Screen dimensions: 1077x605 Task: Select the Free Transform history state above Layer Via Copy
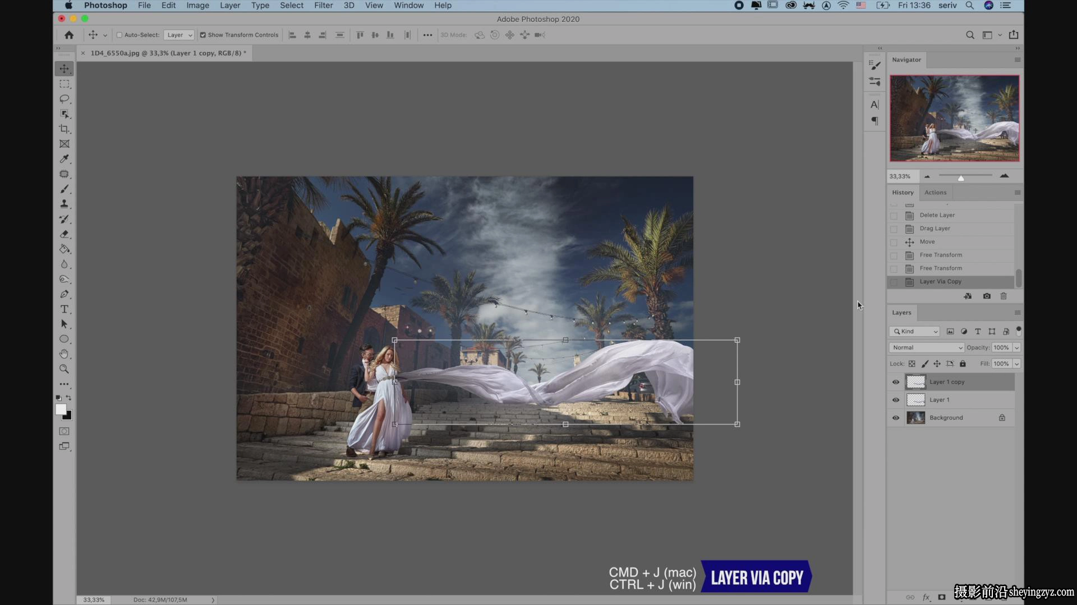pyautogui.click(x=951, y=268)
